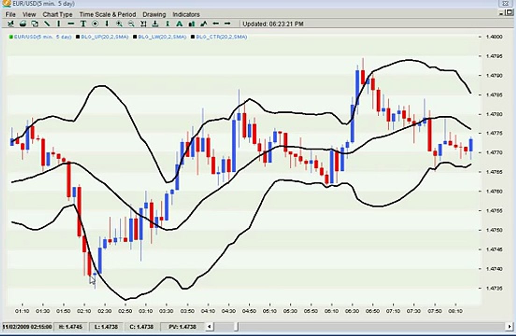
Task: Click the green letter A icon
Action: point(179,24)
